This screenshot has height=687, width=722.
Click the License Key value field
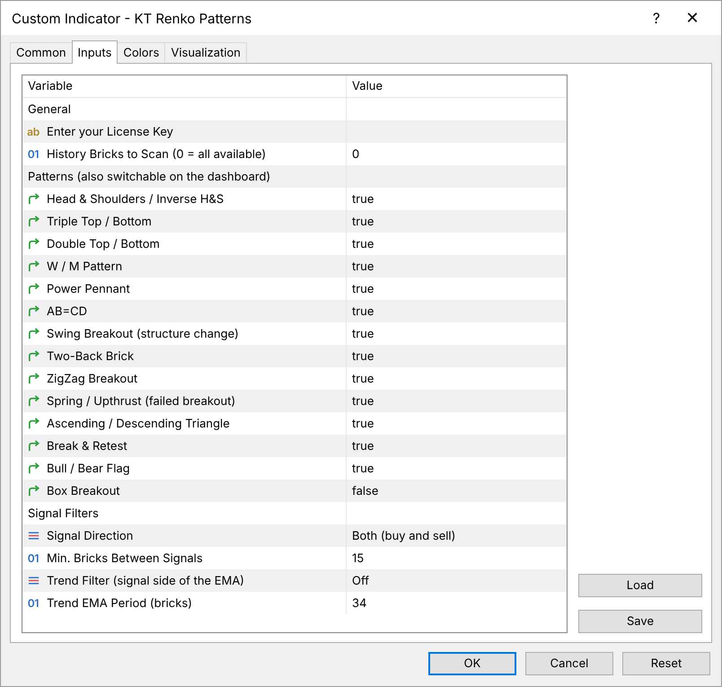456,132
